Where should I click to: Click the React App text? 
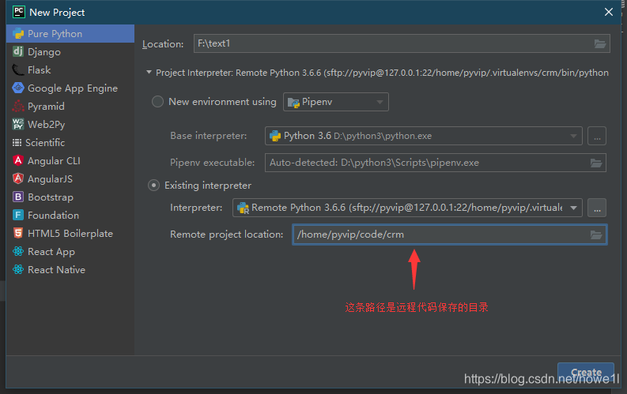51,252
